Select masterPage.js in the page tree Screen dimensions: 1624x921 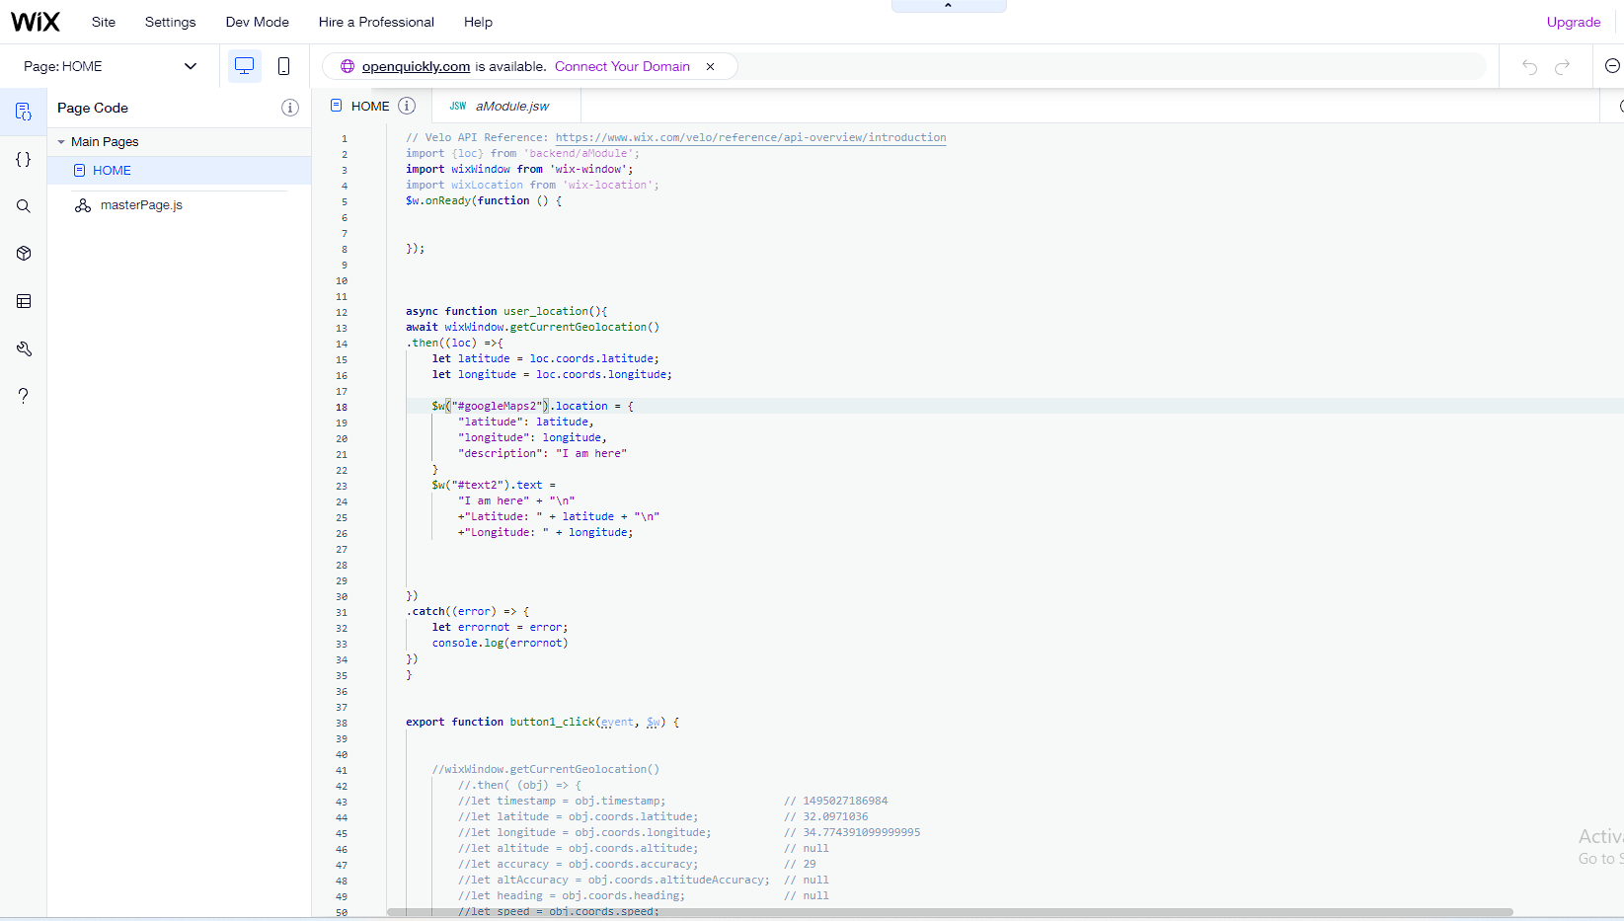click(141, 205)
